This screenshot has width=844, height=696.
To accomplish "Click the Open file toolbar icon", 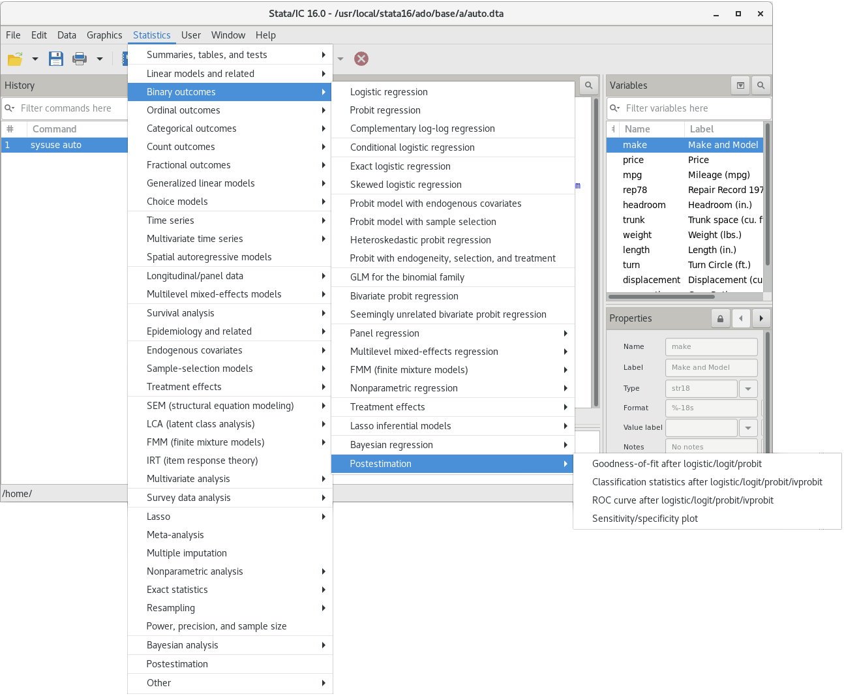I will click(x=15, y=59).
